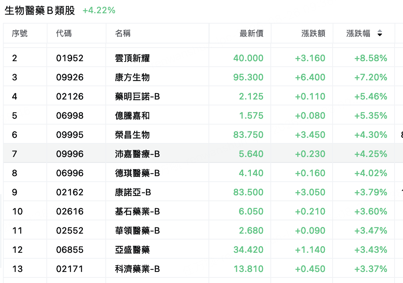
Task: Click the 名稱 column header
Action: pyautogui.click(x=123, y=34)
